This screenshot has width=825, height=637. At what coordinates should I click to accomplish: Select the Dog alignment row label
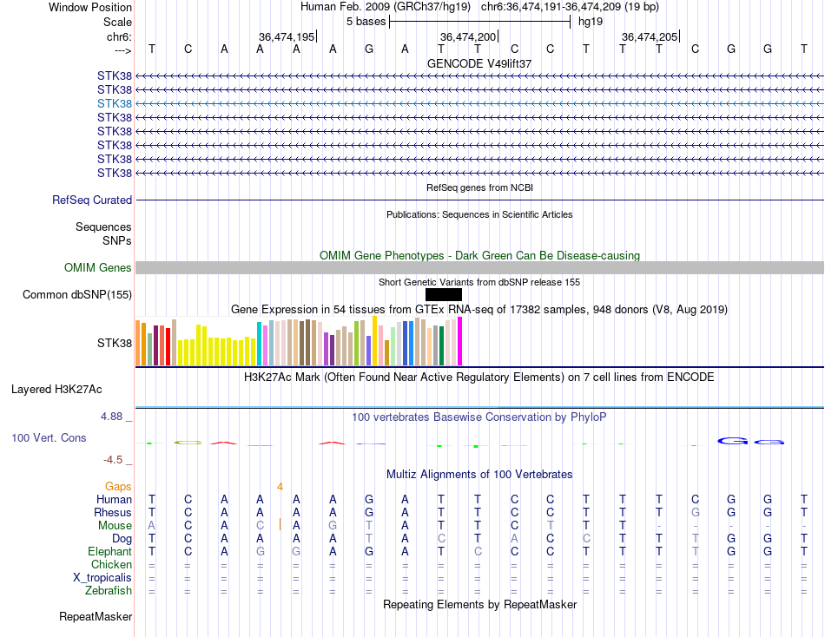click(x=122, y=539)
